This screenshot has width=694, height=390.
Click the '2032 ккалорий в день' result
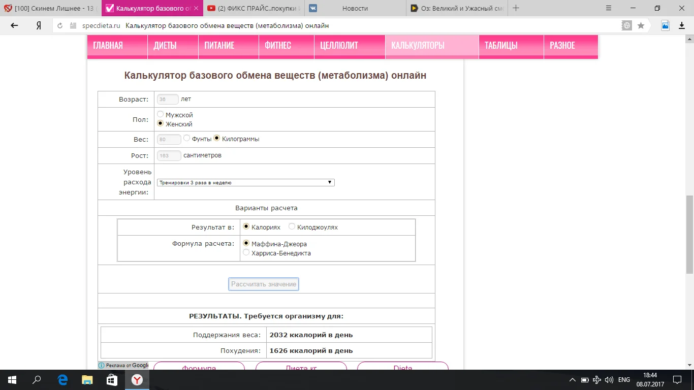coord(311,335)
